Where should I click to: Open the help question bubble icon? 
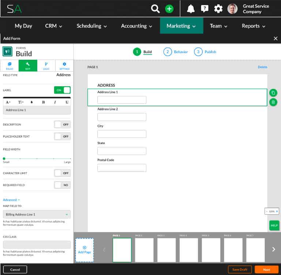205,9
